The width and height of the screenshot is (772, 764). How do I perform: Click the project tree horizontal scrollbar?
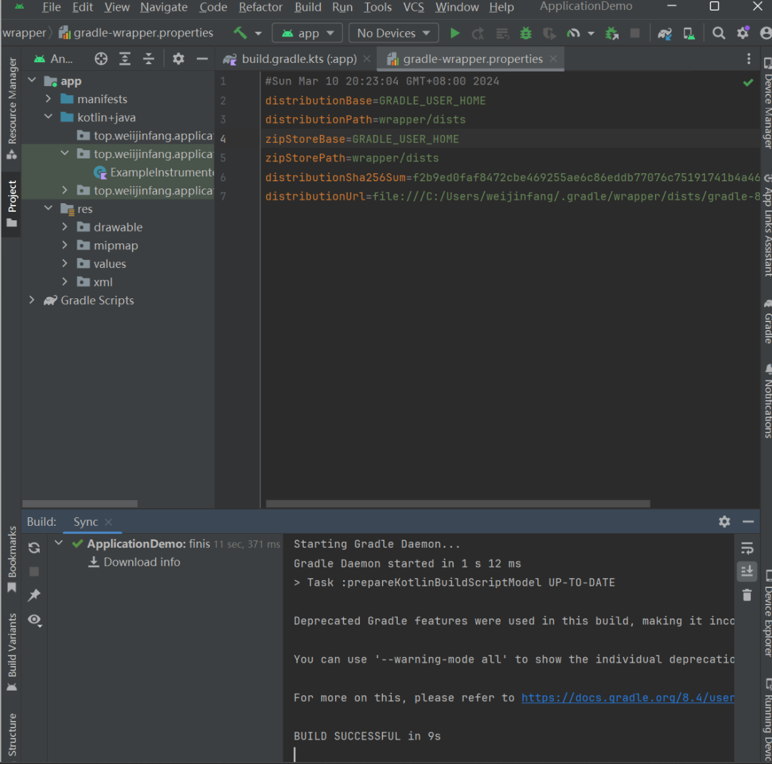(x=80, y=503)
